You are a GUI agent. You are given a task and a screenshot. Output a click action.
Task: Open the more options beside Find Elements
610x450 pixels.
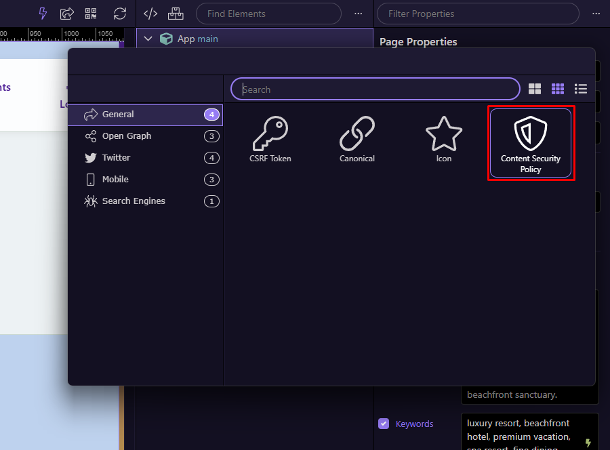(359, 14)
